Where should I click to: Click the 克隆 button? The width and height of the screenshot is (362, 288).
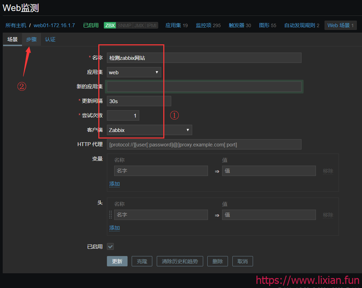tap(142, 261)
